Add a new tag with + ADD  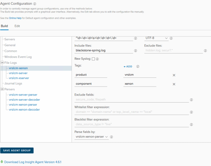pyautogui.click(x=128, y=67)
